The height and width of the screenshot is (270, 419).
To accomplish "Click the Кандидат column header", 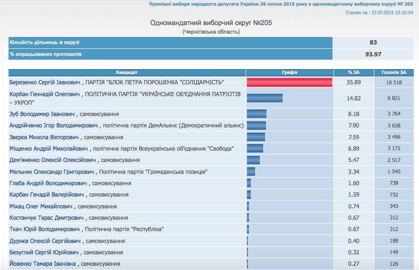I will [127, 72].
